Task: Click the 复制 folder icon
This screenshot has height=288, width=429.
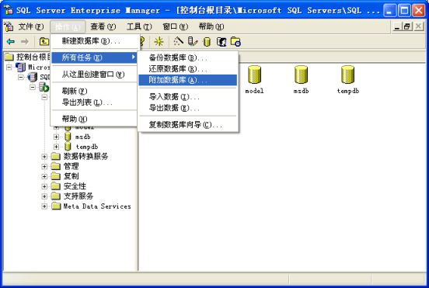Action: [x=56, y=176]
